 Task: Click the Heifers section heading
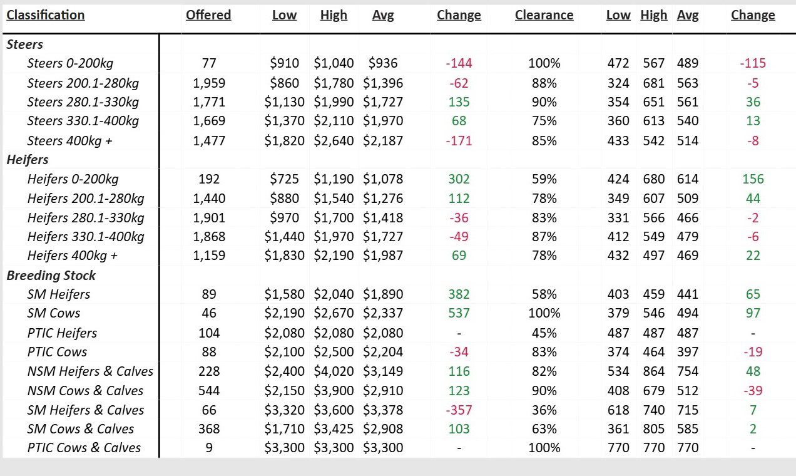click(x=28, y=160)
